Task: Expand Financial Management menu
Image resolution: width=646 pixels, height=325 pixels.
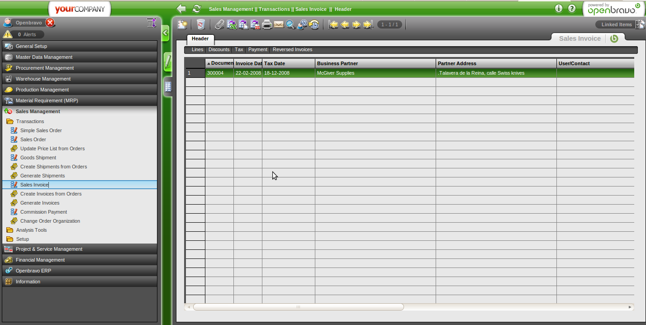Action: click(80, 260)
